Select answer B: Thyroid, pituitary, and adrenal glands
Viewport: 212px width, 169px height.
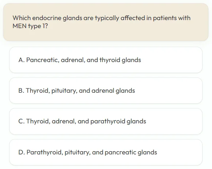(106, 91)
